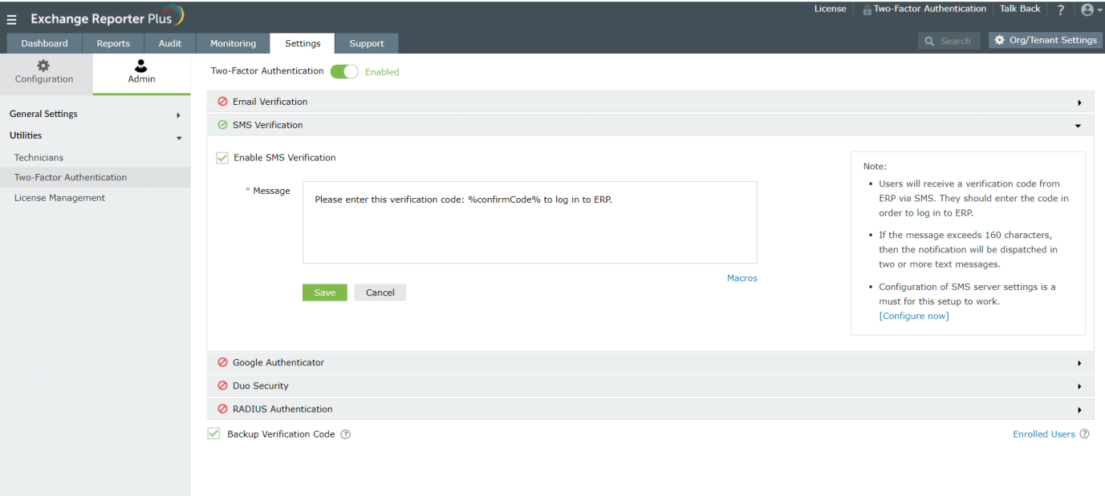Screen dimensions: 1105x496
Task: Click the lock icon beside Two-Factor Authentication
Action: (867, 10)
